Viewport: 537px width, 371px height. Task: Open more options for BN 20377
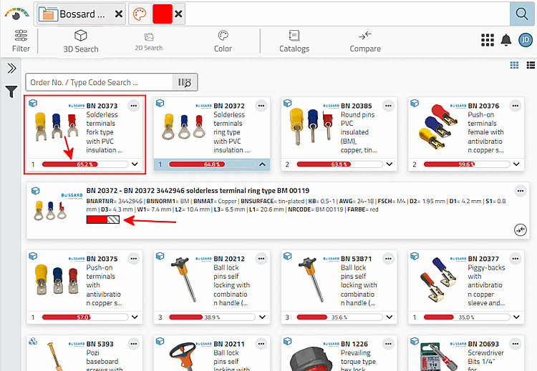click(515, 259)
